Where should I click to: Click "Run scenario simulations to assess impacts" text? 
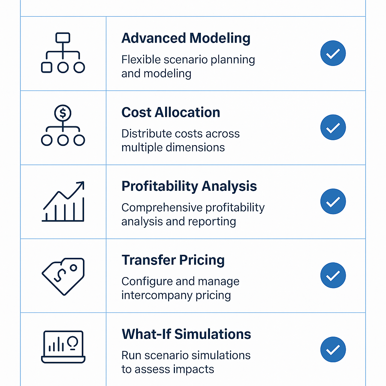pyautogui.click(x=185, y=362)
